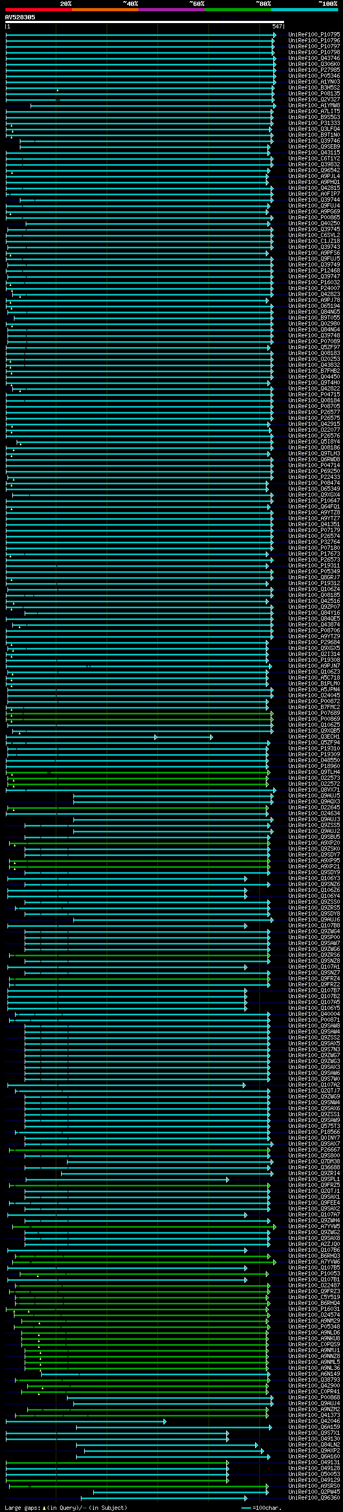Select hit label UniRef100_P24007
Image resolution: width=343 pixels, height=1512 pixels.
[314, 288]
